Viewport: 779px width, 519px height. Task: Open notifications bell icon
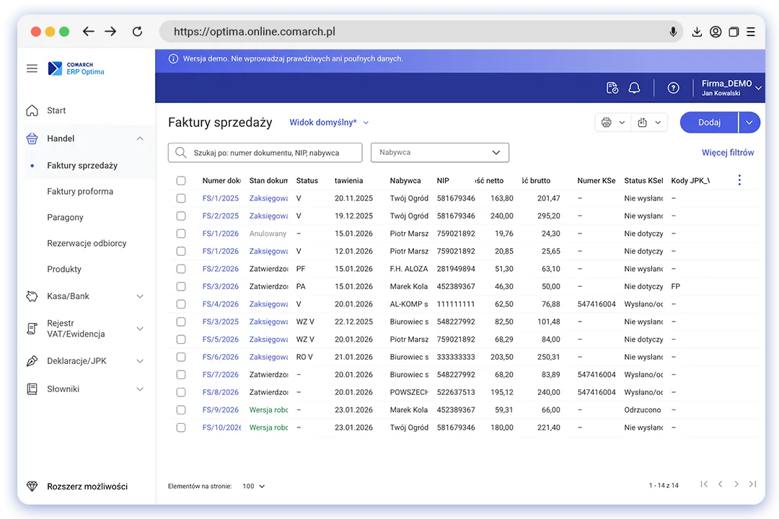pyautogui.click(x=634, y=88)
